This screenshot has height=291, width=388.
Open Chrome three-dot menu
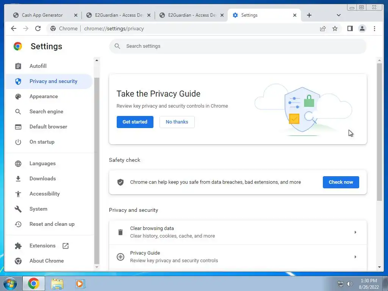[x=375, y=28]
